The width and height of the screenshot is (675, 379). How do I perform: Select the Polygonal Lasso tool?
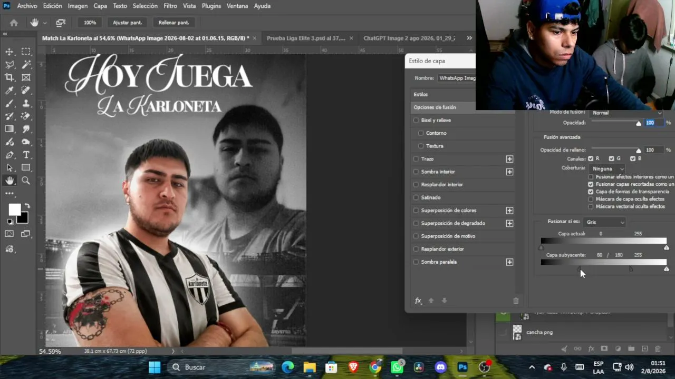[x=9, y=65]
